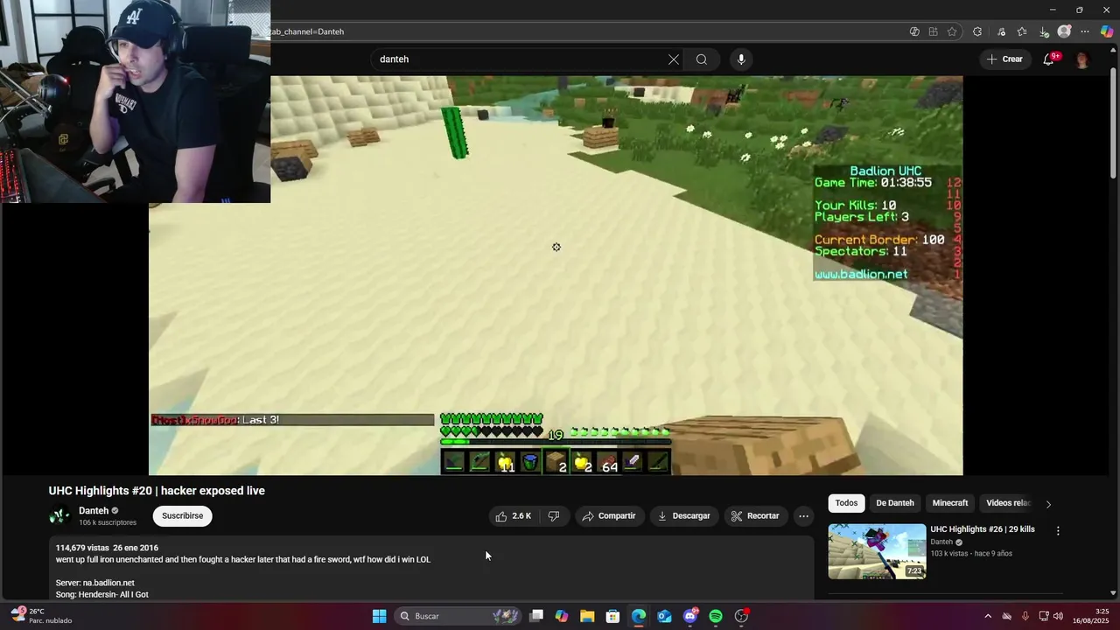The image size is (1120, 630).
Task: Click the Recortar clip button
Action: tap(754, 516)
